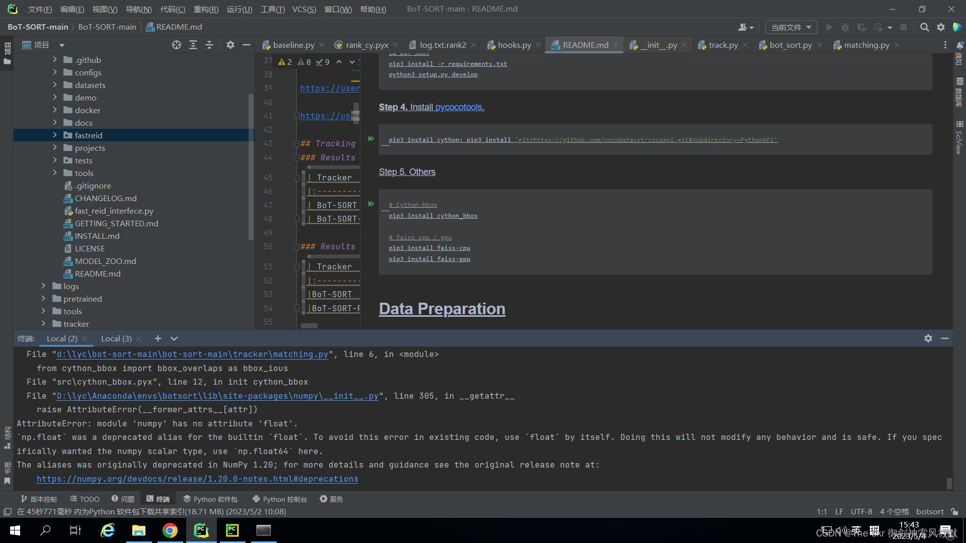Screen dimensions: 966x543
Task: Expand the fastreid folder
Action: click(55, 135)
